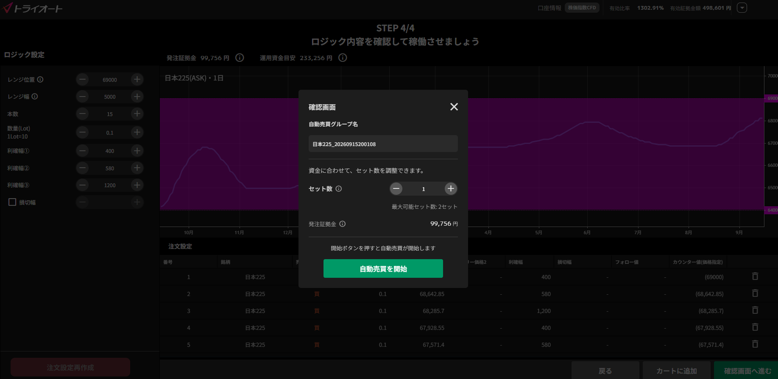Close the 確認画面 dialog with X
Screen dimensions: 778x379
pyautogui.click(x=454, y=107)
